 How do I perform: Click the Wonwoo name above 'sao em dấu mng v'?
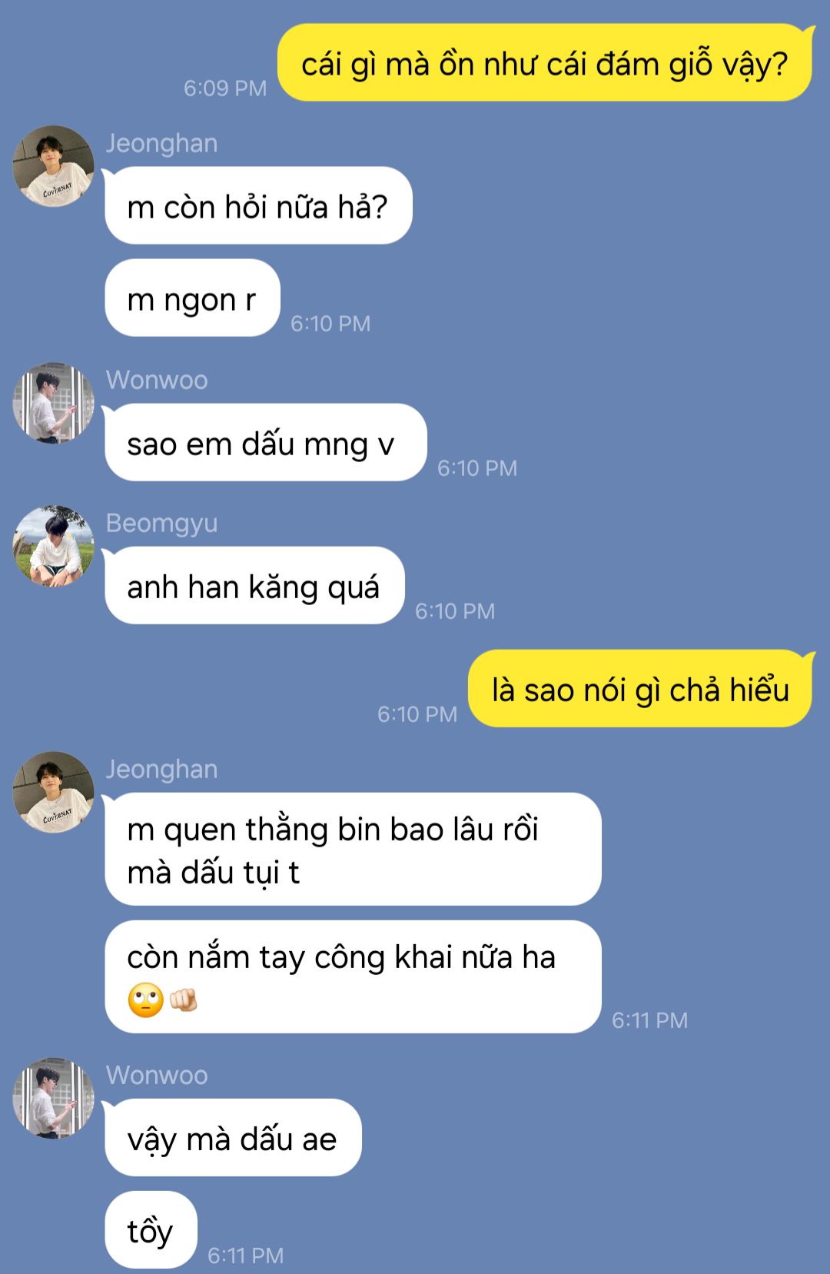[x=157, y=380]
